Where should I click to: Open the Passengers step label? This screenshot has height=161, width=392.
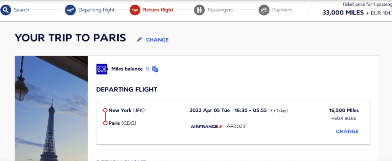(220, 10)
